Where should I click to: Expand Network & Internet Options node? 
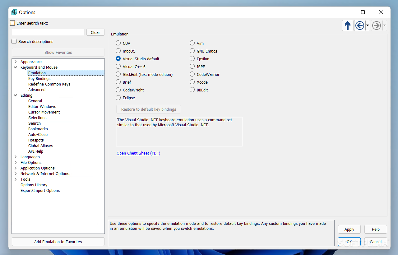tap(16, 174)
